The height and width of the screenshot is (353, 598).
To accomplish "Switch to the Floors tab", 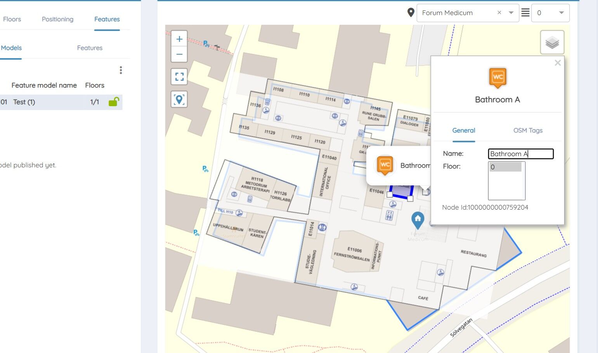I will point(12,19).
